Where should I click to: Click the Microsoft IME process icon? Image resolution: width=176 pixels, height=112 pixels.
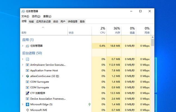(27, 110)
